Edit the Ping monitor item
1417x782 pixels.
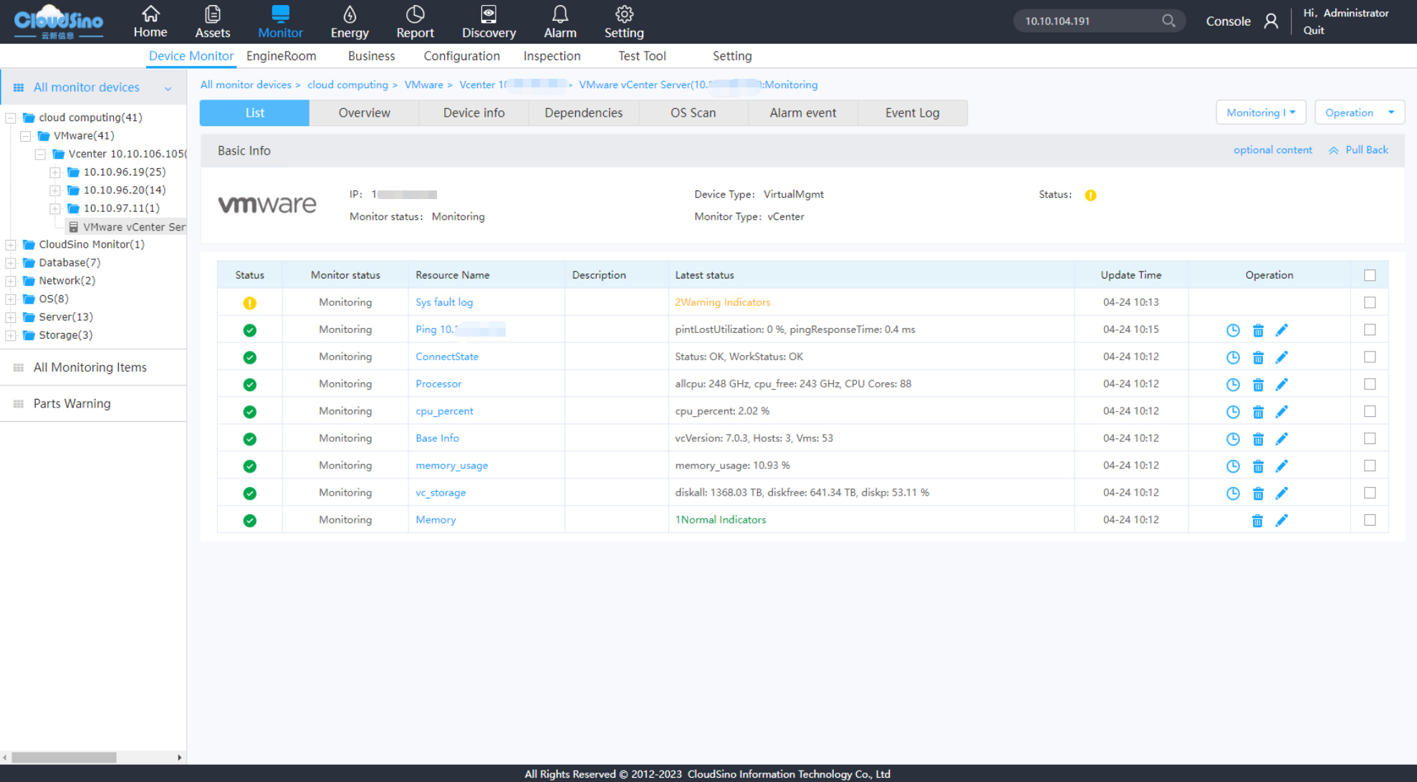click(x=1282, y=330)
